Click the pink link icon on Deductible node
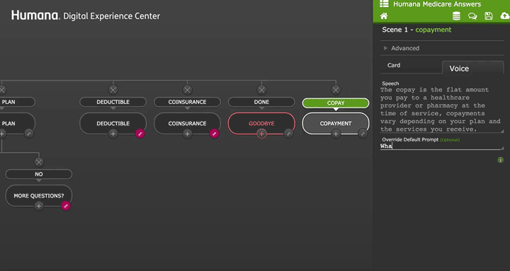 point(140,134)
